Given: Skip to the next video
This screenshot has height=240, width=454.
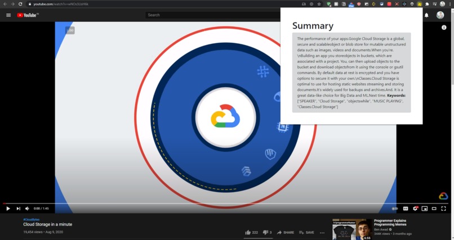Looking at the screenshot, I should click(x=18, y=209).
